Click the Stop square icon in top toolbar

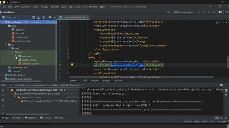tap(214, 12)
